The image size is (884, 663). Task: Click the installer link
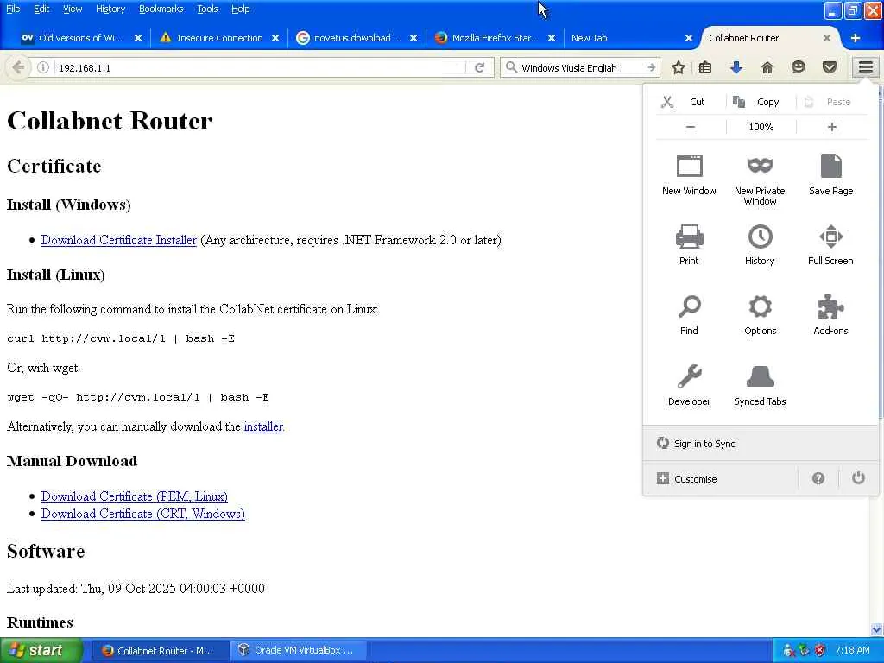point(263,426)
